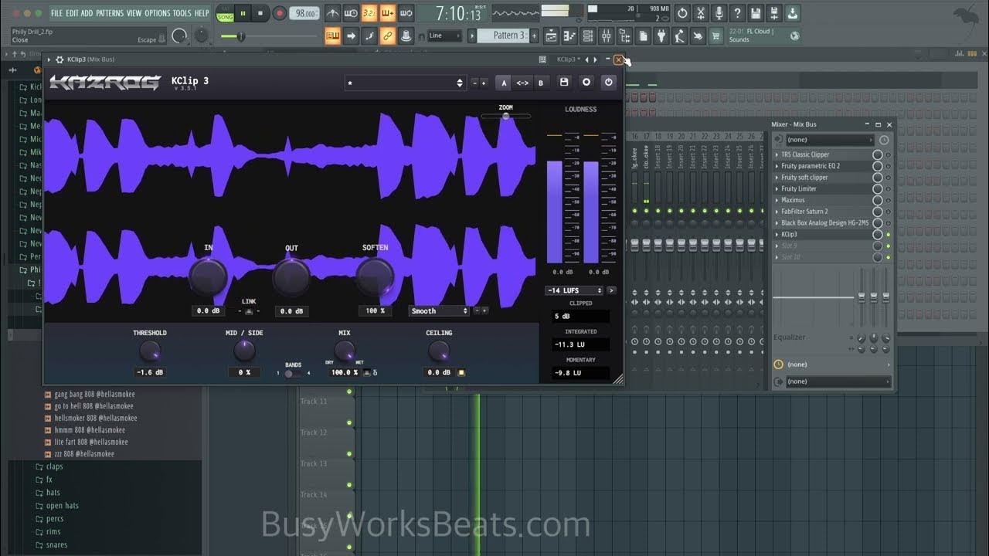Image resolution: width=989 pixels, height=556 pixels.
Task: Click the export render icon in top toolbar
Action: (774, 13)
